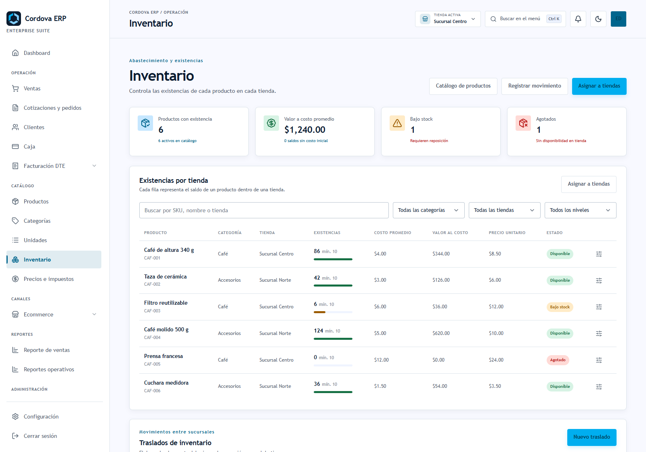
Task: Click the Agotado status badge for Prensa francesa
Action: (x=558, y=360)
